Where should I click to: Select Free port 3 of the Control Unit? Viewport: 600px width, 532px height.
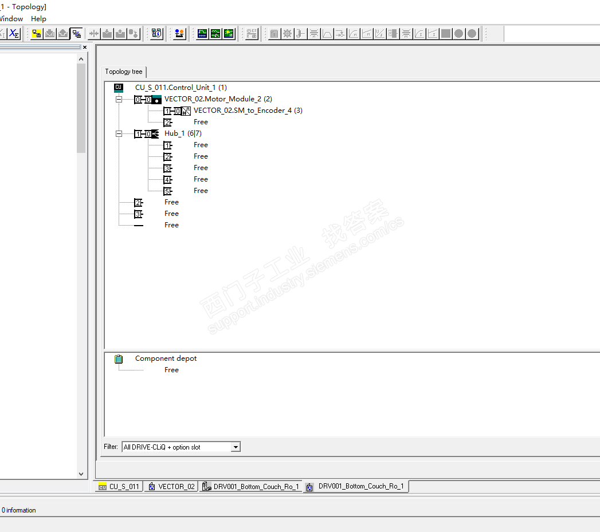(x=171, y=214)
